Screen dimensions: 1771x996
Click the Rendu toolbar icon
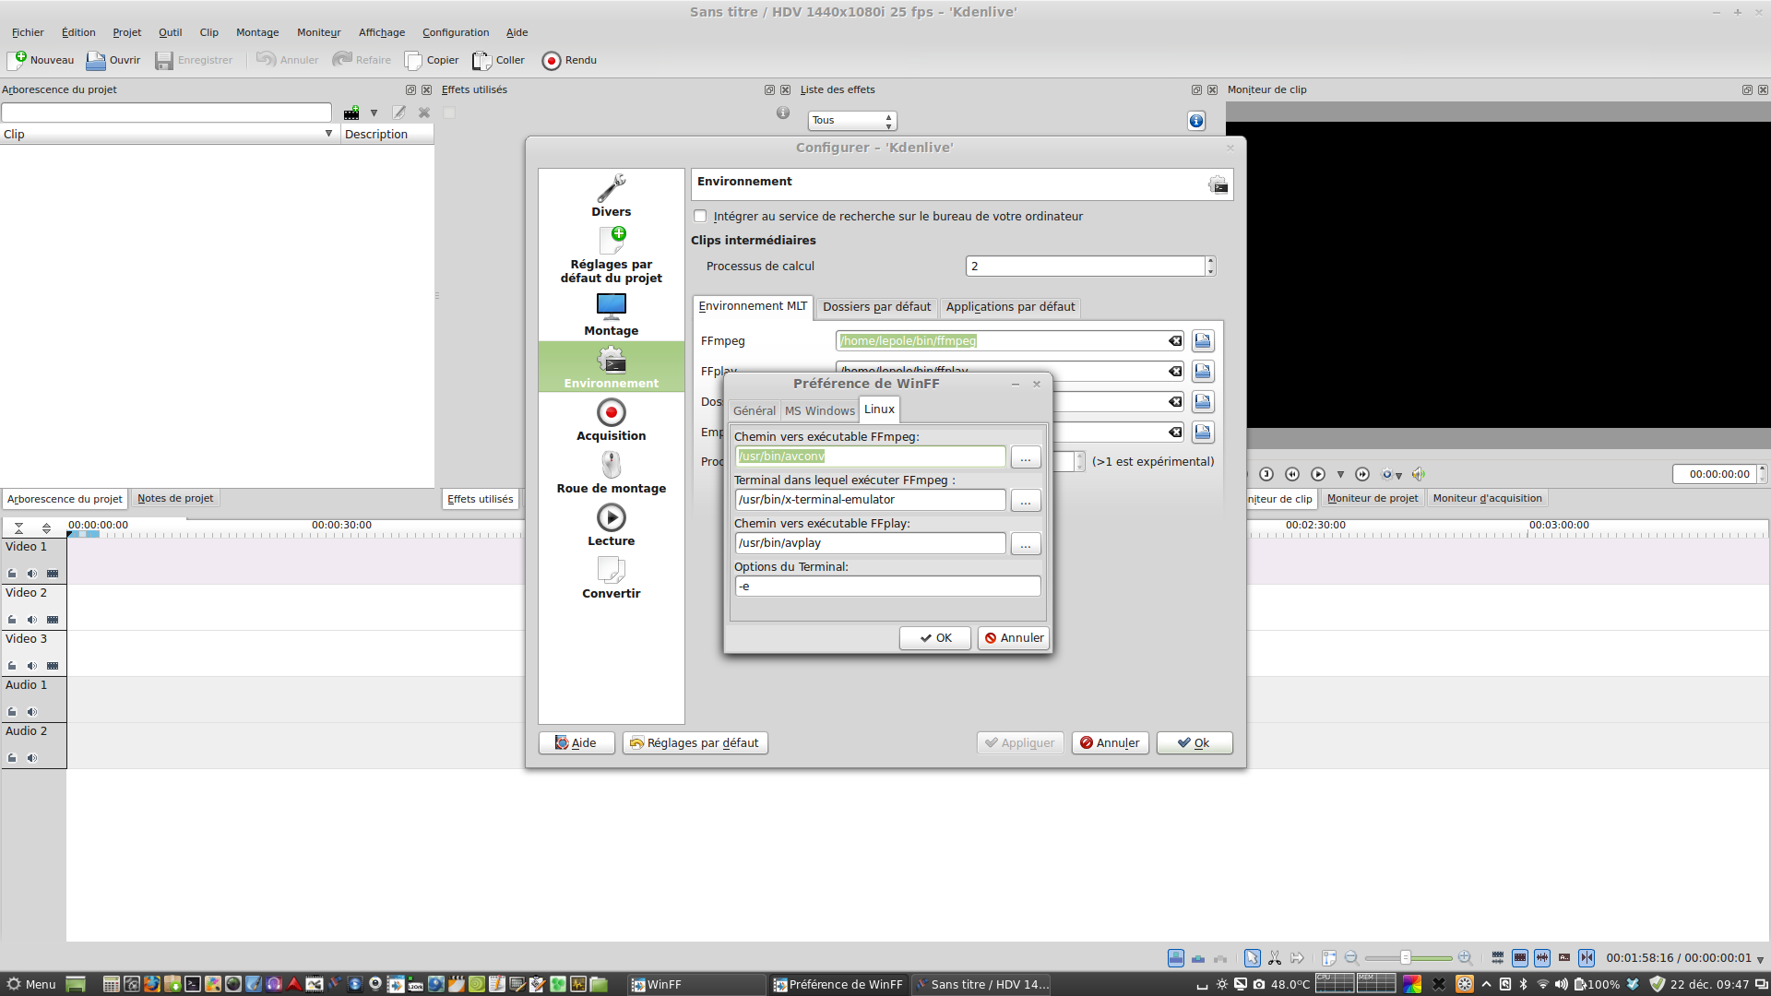[552, 61]
